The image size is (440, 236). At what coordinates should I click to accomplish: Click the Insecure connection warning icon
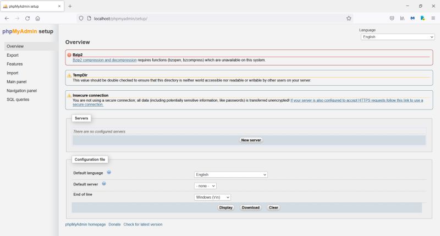(69, 95)
